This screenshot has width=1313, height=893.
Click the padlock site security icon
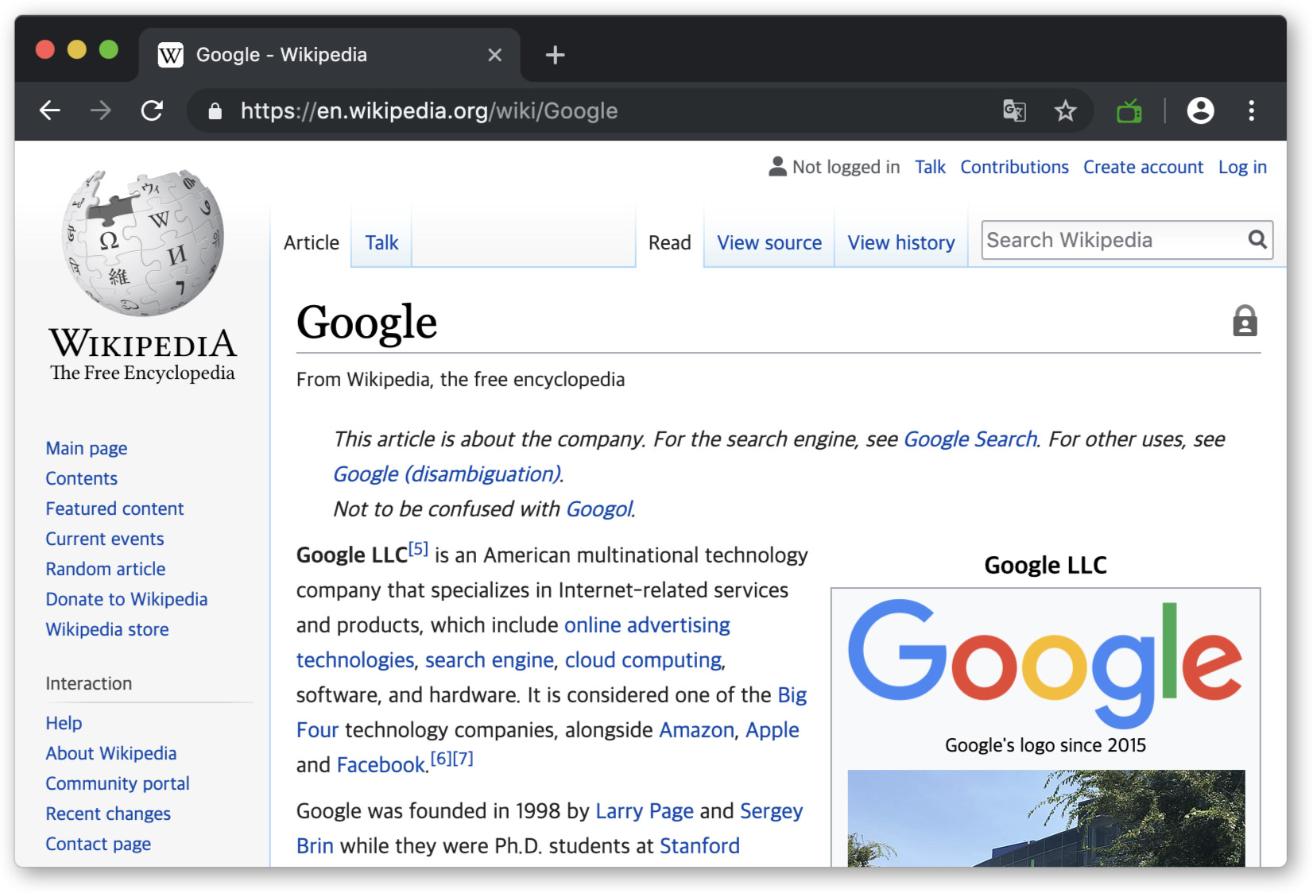pyautogui.click(x=215, y=110)
